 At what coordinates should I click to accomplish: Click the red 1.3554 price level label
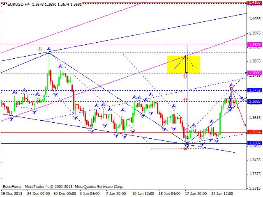click(x=253, y=133)
